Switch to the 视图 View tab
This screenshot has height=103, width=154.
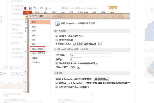pyautogui.click(x=103, y=12)
